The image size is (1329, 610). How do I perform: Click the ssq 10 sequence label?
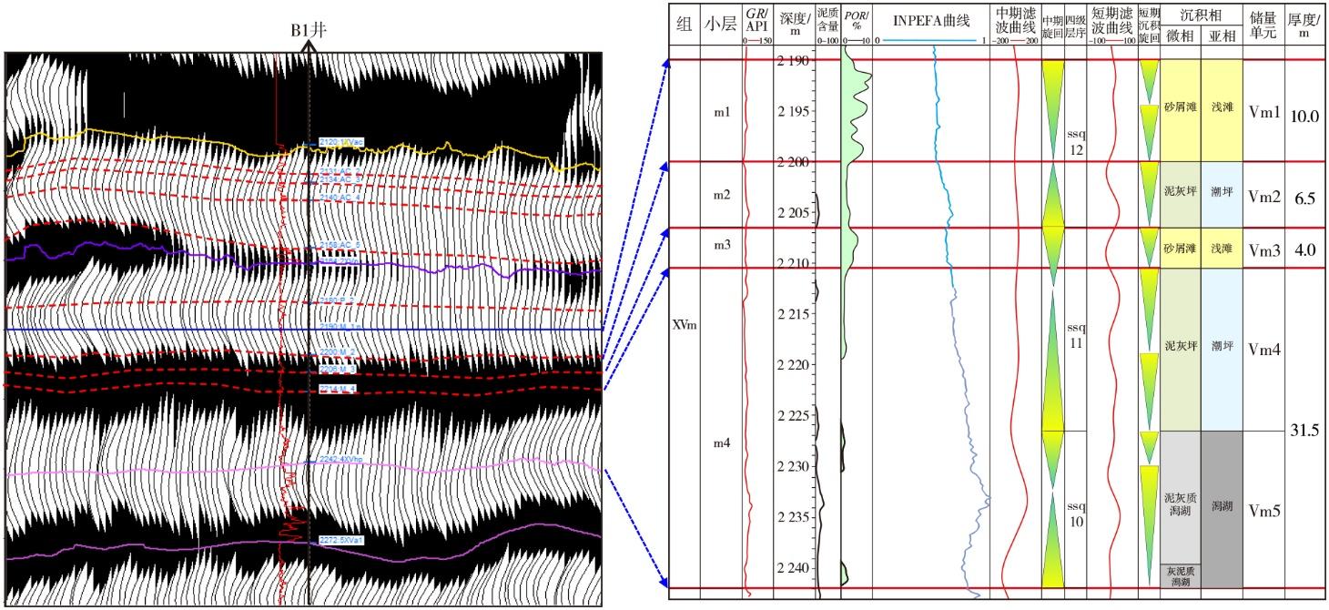coord(1076,513)
